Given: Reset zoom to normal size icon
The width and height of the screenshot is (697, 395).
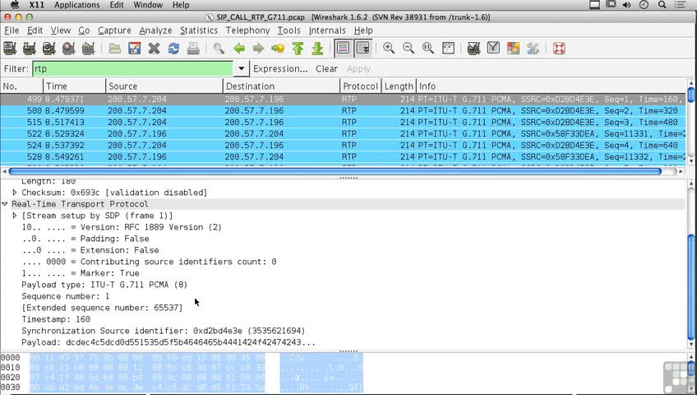Looking at the screenshot, I should [x=428, y=48].
